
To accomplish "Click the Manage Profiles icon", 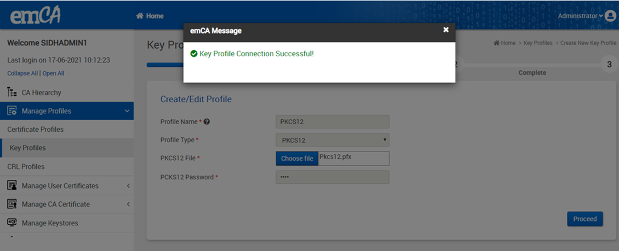I will point(12,111).
